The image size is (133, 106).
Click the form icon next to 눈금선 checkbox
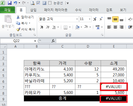[44, 3]
